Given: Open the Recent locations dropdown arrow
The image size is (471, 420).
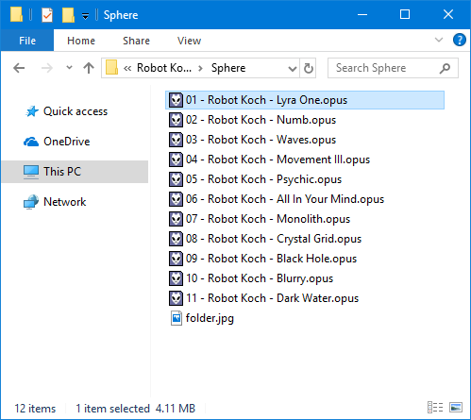Looking at the screenshot, I should [69, 67].
